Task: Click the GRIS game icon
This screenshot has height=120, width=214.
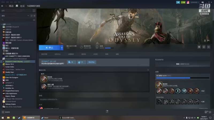Action: pyautogui.click(x=4, y=80)
